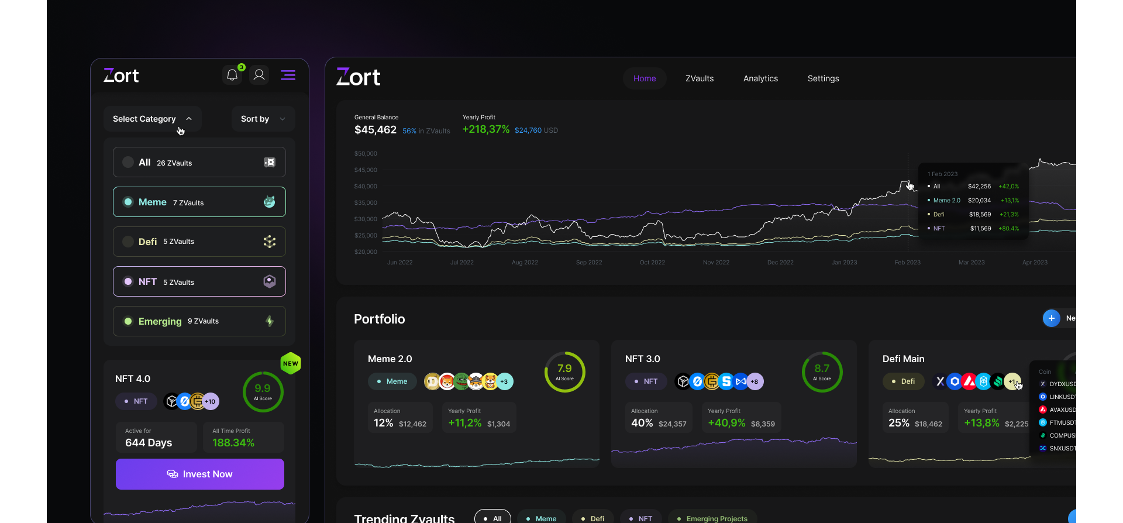Click the user profile icon
The image size is (1123, 523).
tap(259, 75)
